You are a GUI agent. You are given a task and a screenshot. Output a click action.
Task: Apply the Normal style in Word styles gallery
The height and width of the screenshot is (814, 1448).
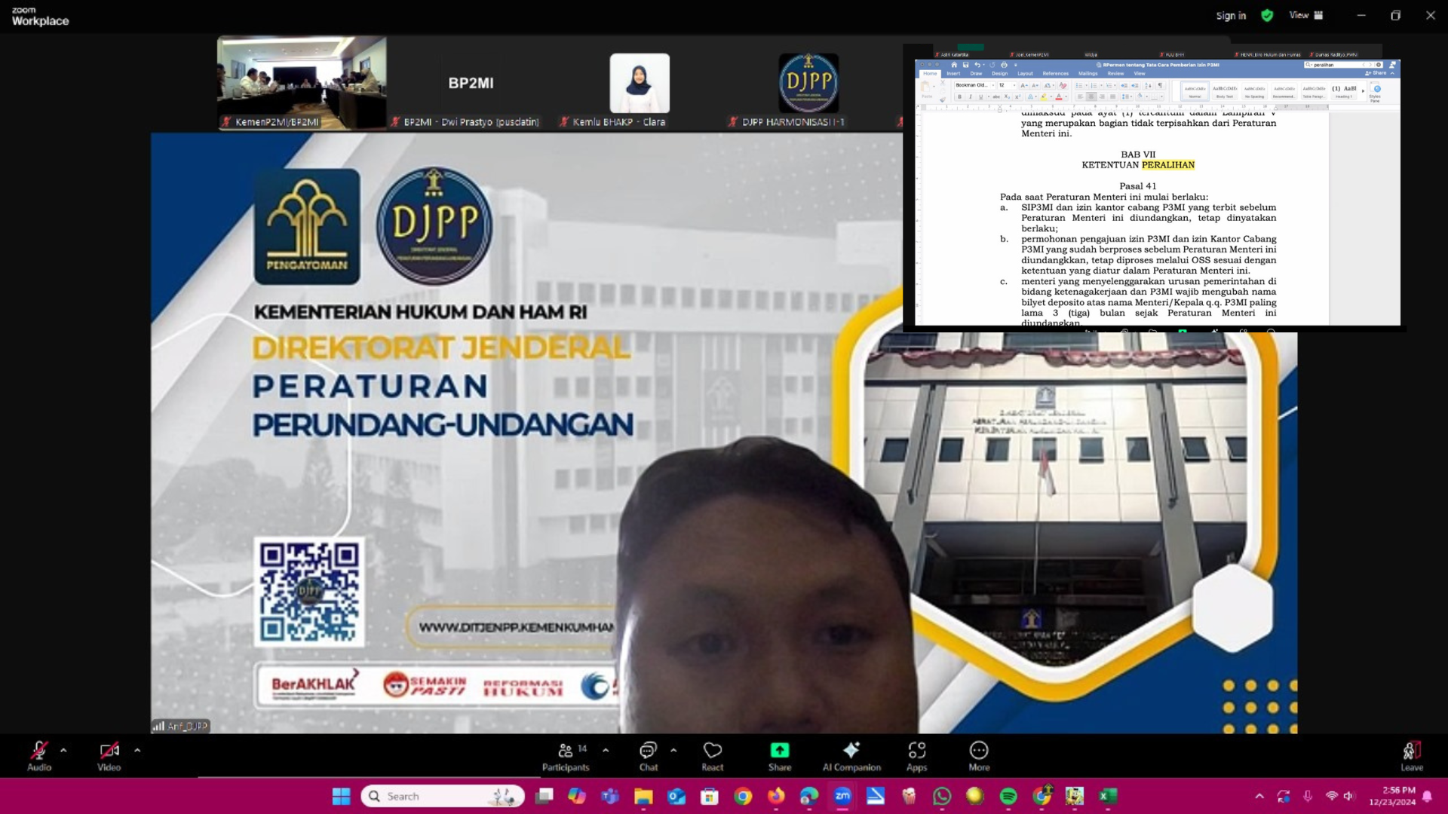pyautogui.click(x=1195, y=91)
